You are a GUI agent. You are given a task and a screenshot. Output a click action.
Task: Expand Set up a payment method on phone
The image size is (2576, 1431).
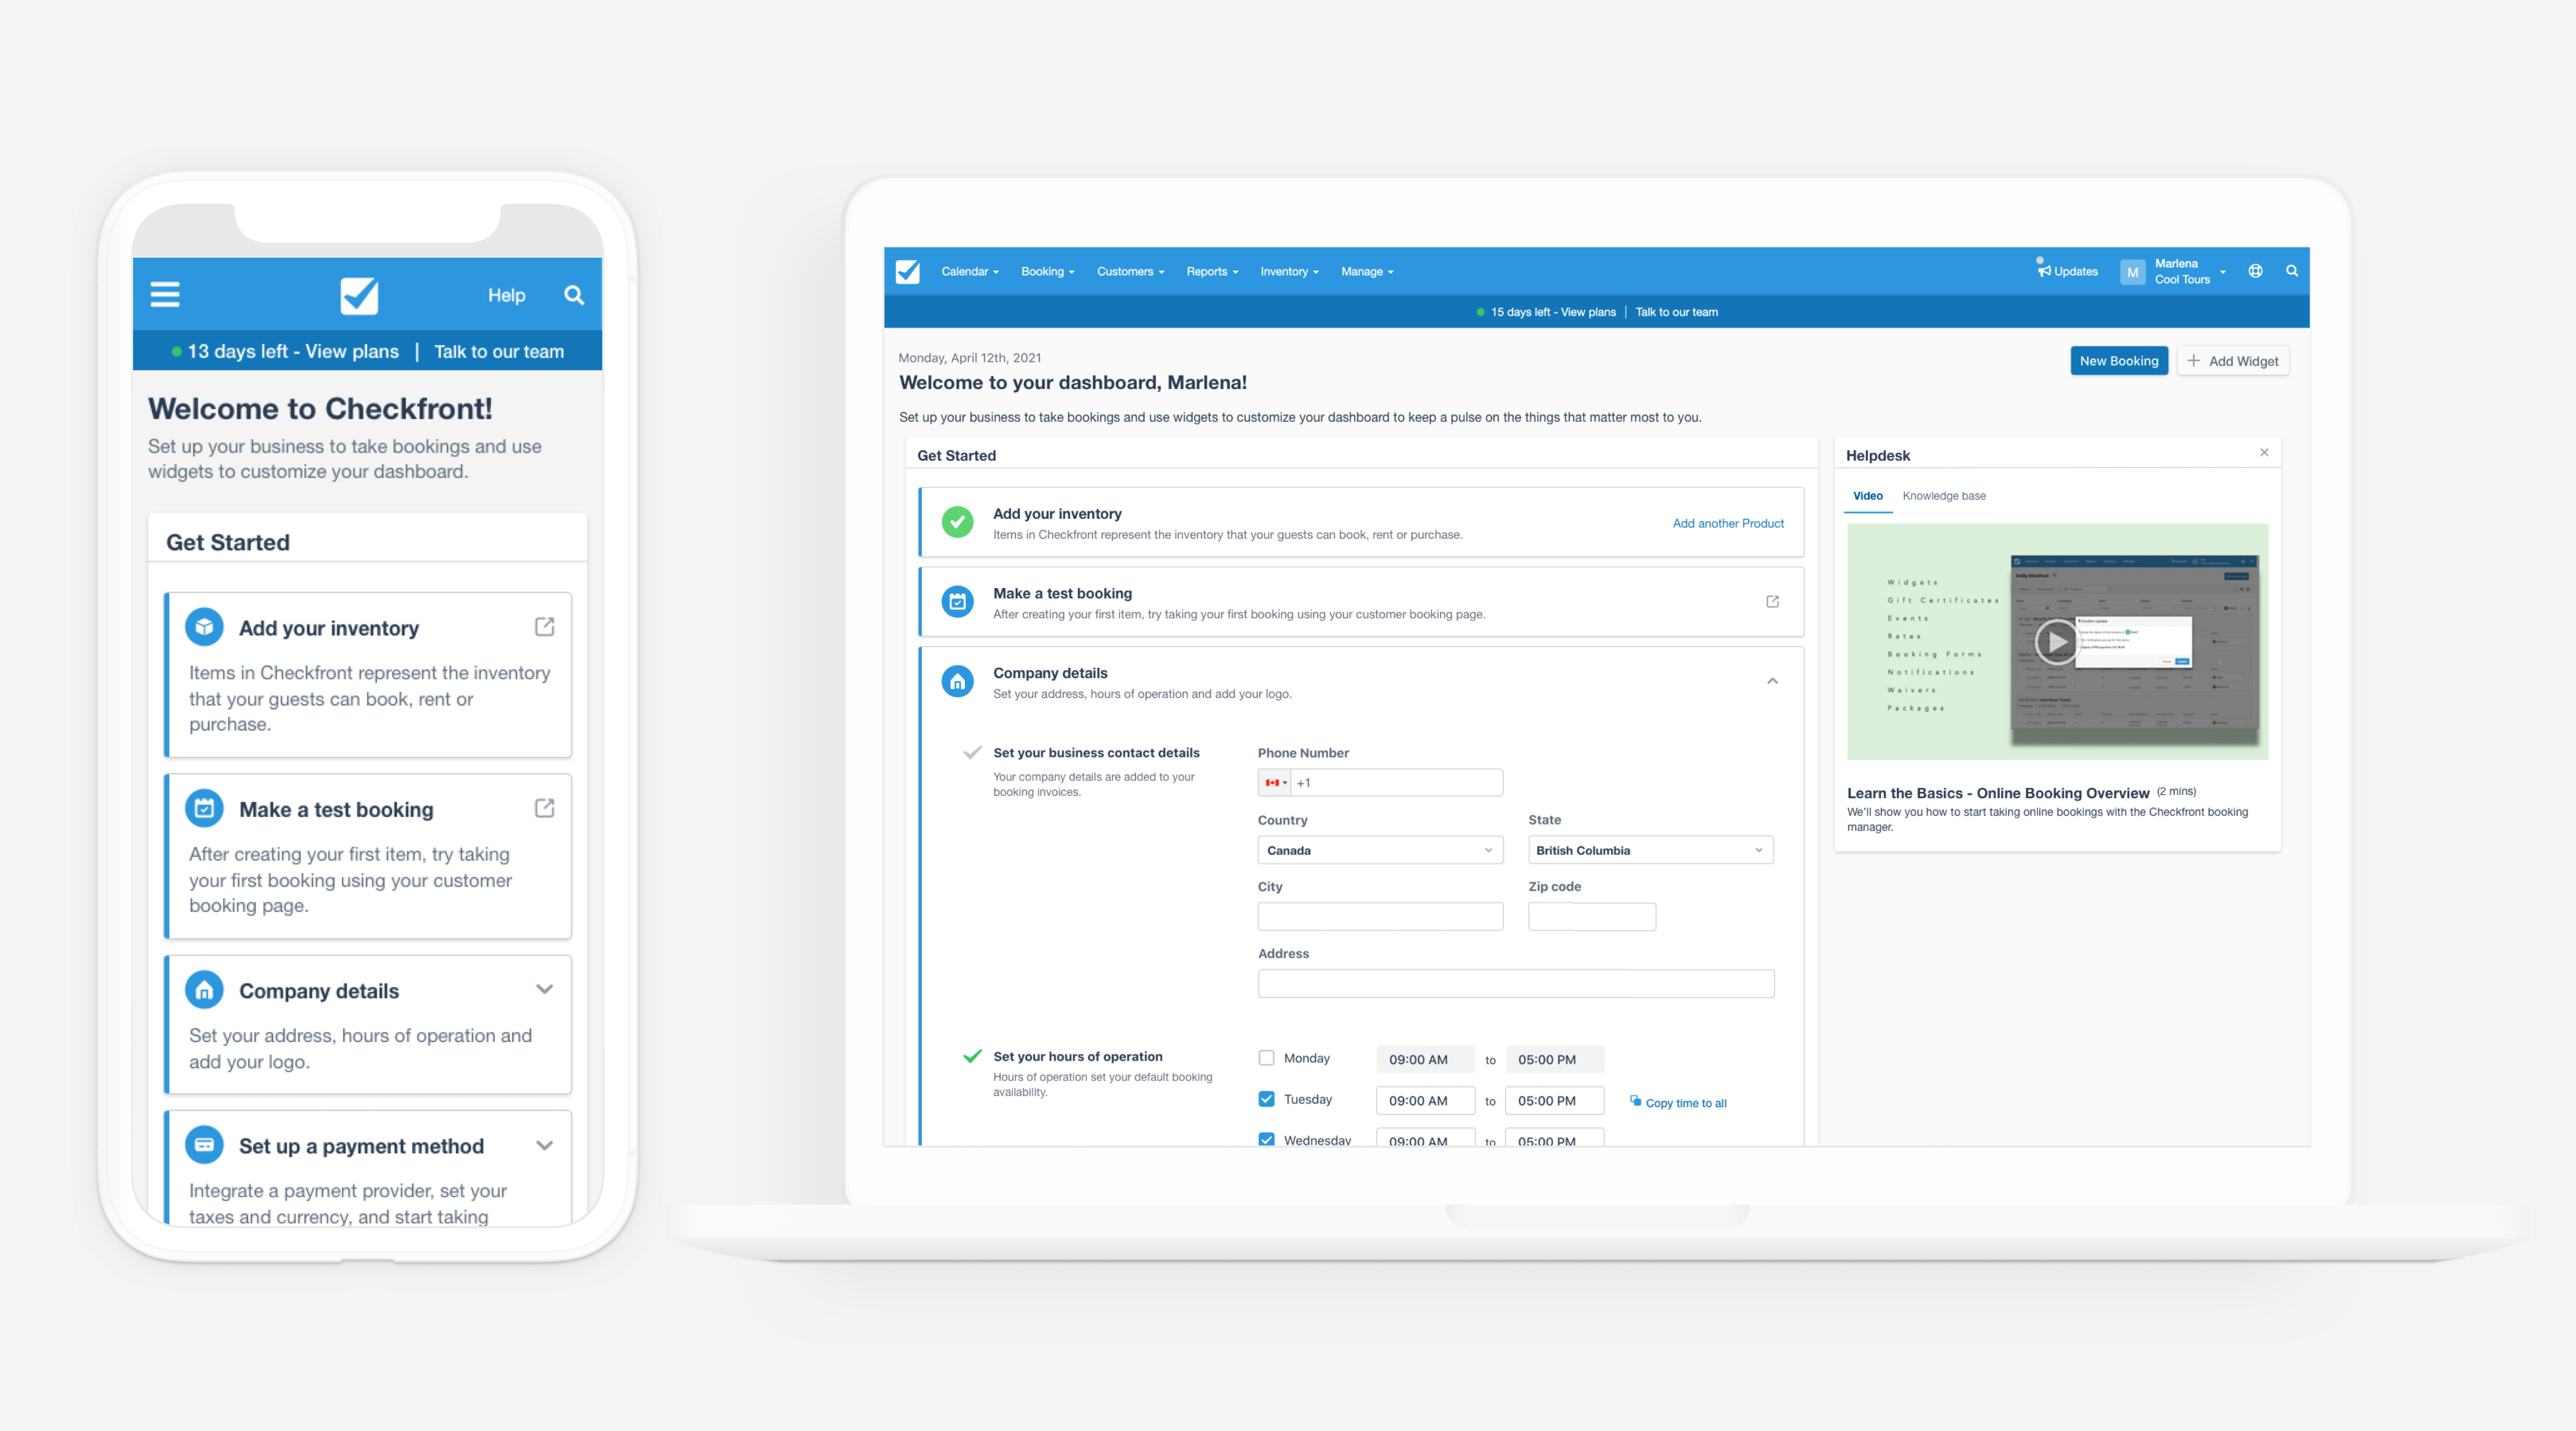544,1145
